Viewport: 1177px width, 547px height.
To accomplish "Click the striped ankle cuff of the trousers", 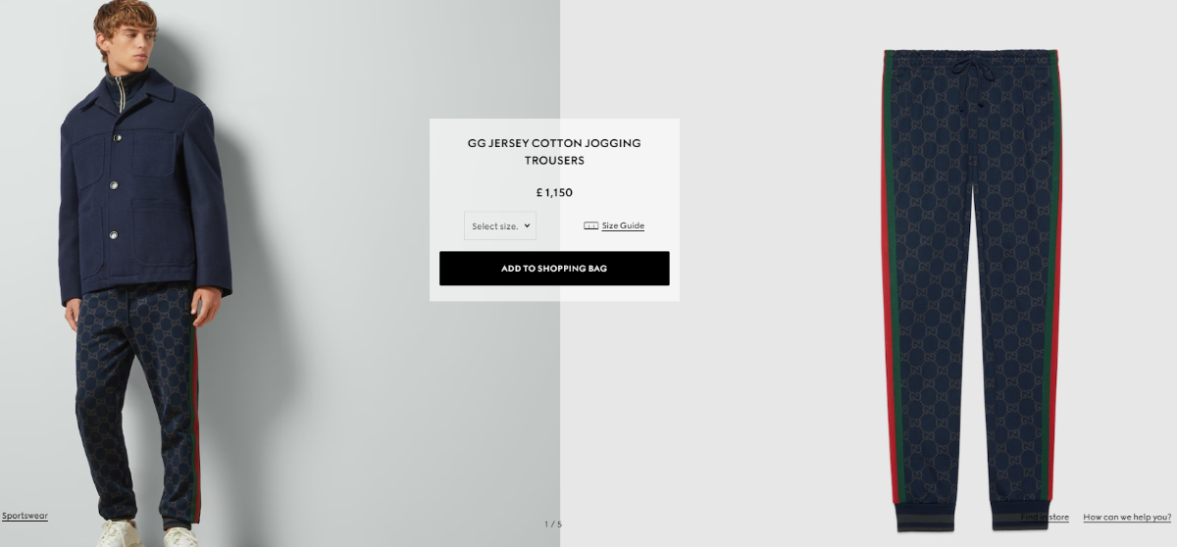I will point(926,518).
